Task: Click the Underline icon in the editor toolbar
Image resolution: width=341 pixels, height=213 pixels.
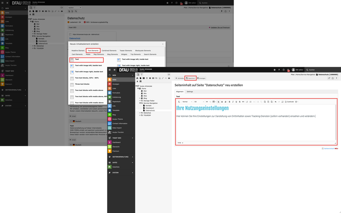Action: pos(236,102)
